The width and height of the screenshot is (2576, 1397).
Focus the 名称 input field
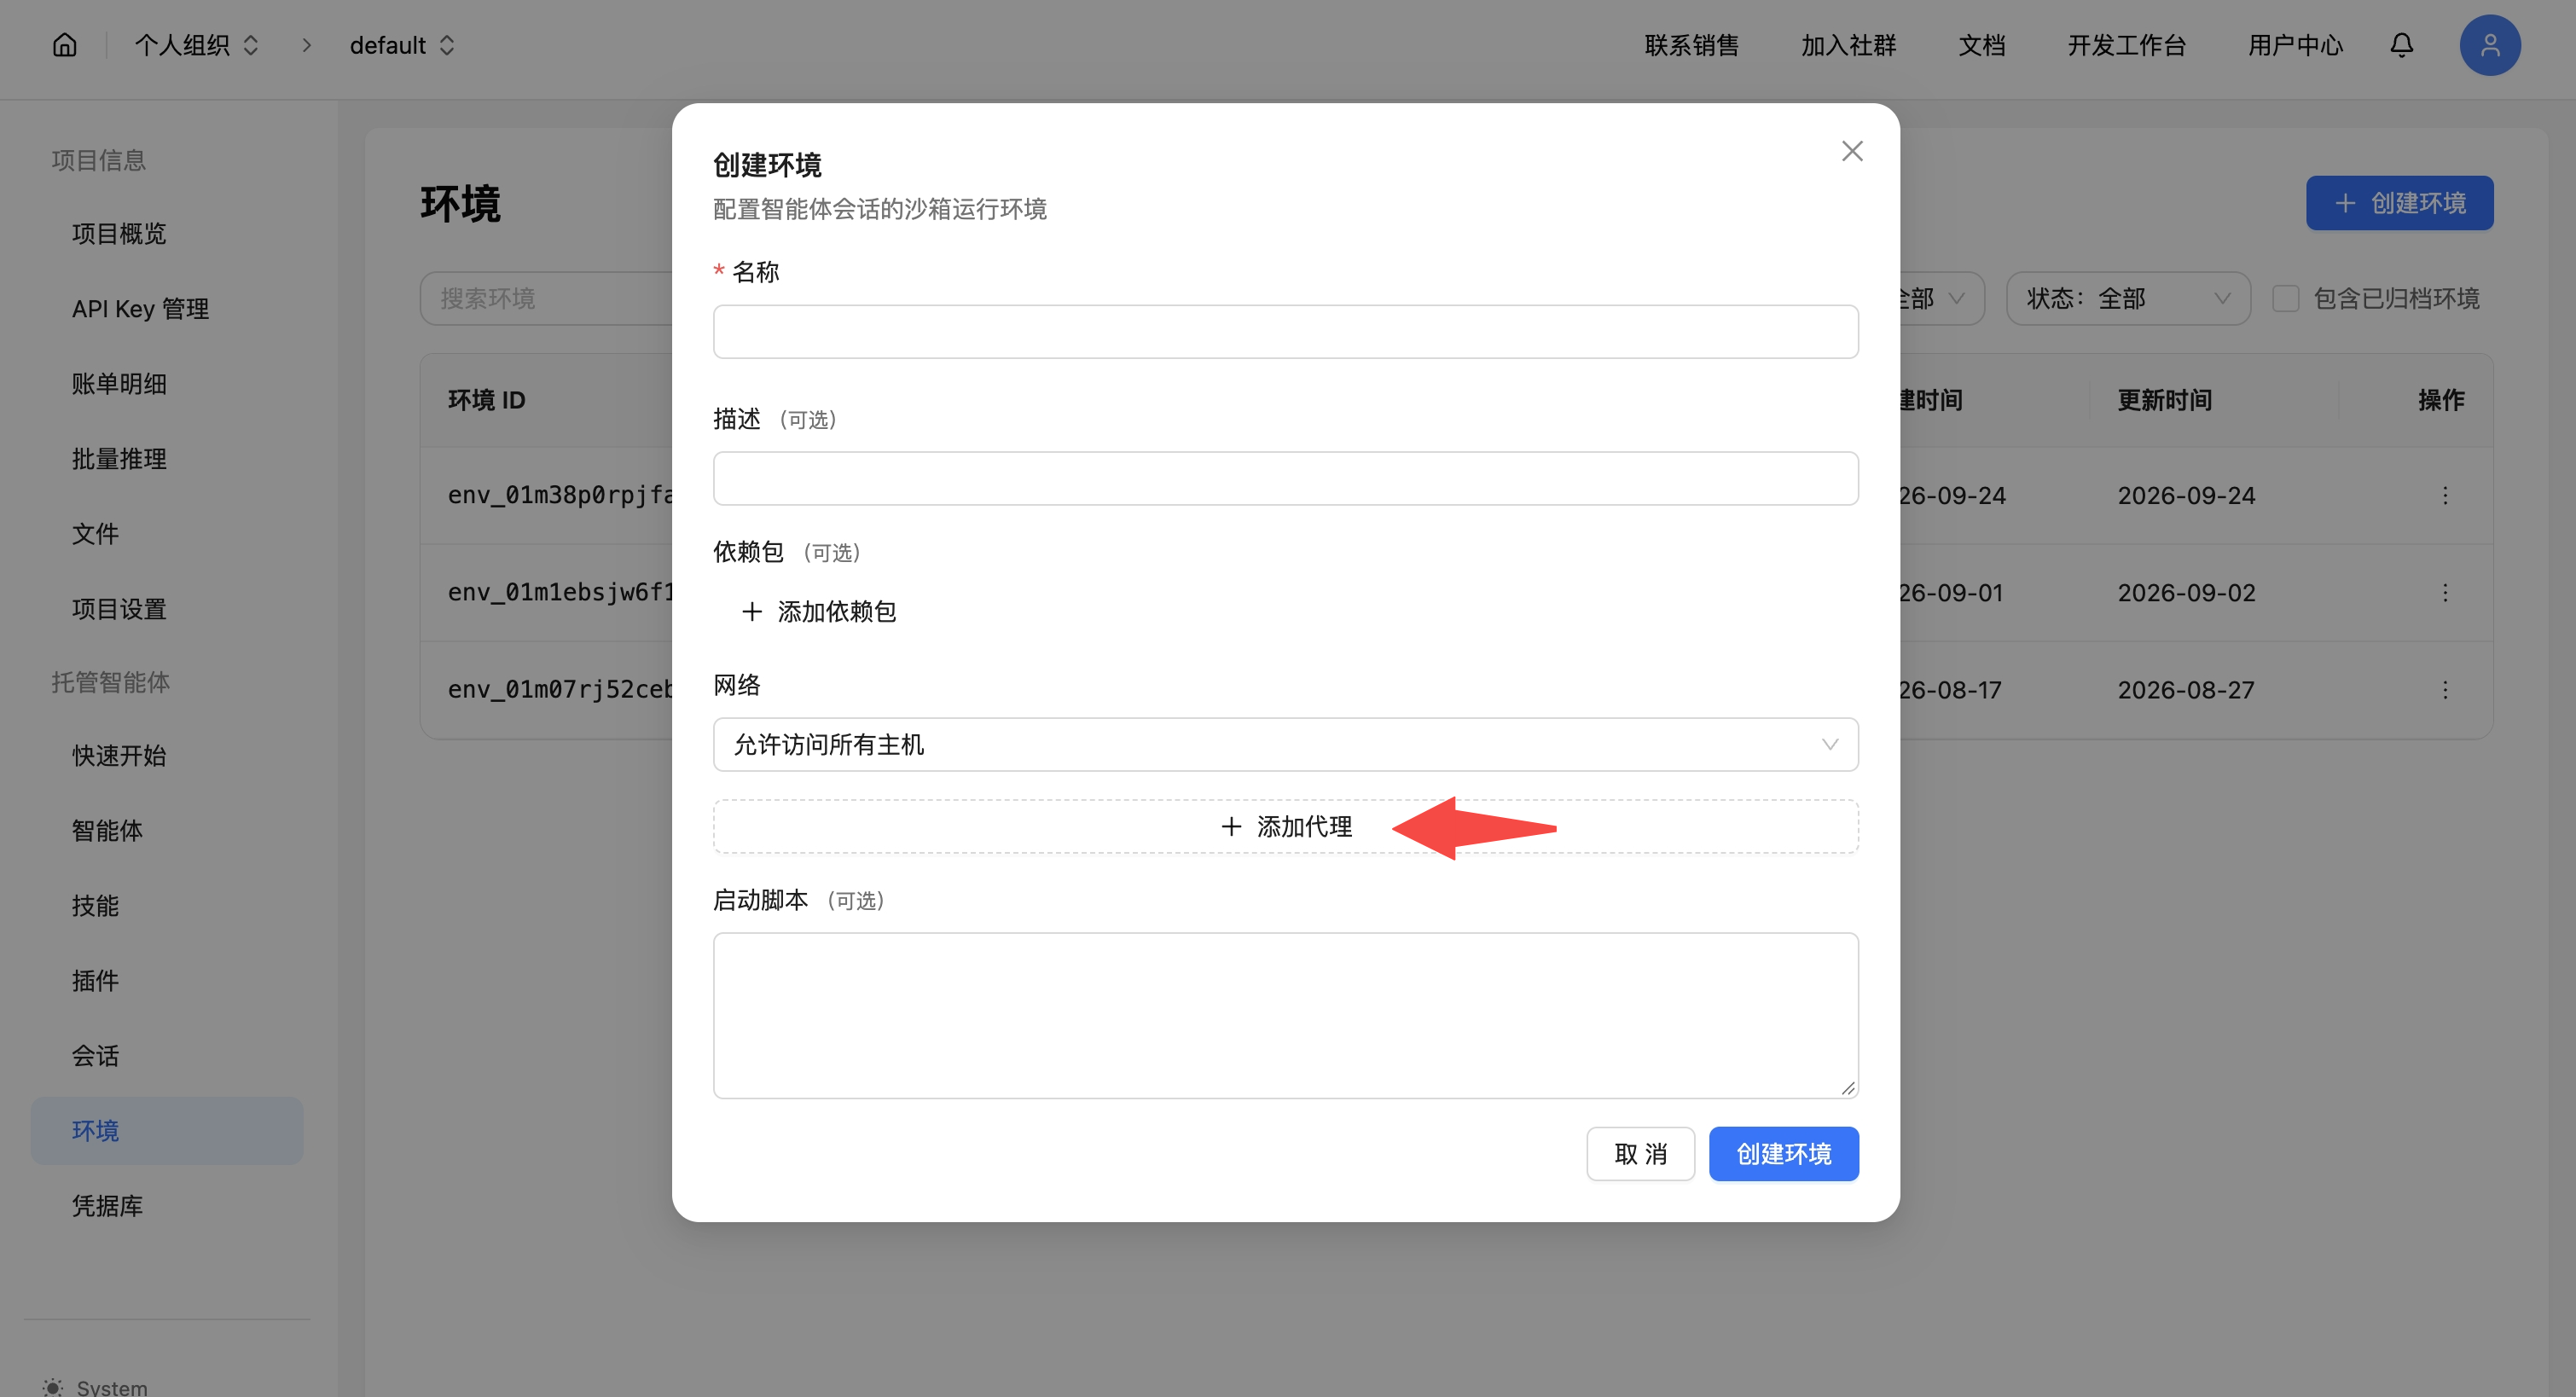tap(1285, 332)
